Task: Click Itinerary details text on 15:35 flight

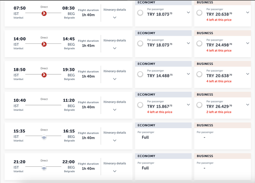Action: [115, 132]
